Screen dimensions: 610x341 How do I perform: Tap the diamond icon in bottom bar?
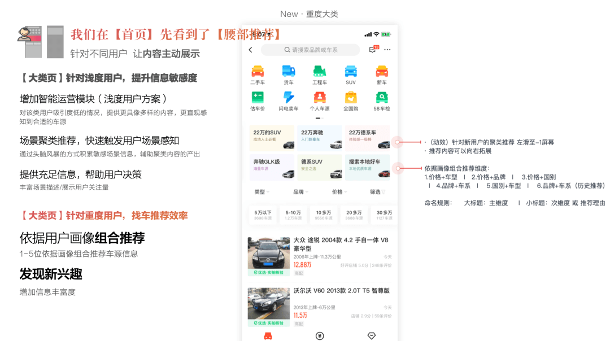click(x=372, y=336)
